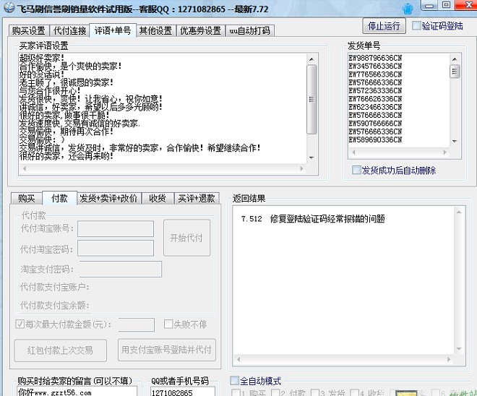Click right arrow of 发货单号 horizontal scrollbar
Image resolution: width=477 pixels, height=396 pixels.
pos(445,152)
